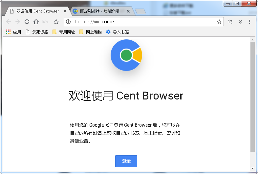Close the browser window
The width and height of the screenshot is (258, 174).
click(x=249, y=3)
